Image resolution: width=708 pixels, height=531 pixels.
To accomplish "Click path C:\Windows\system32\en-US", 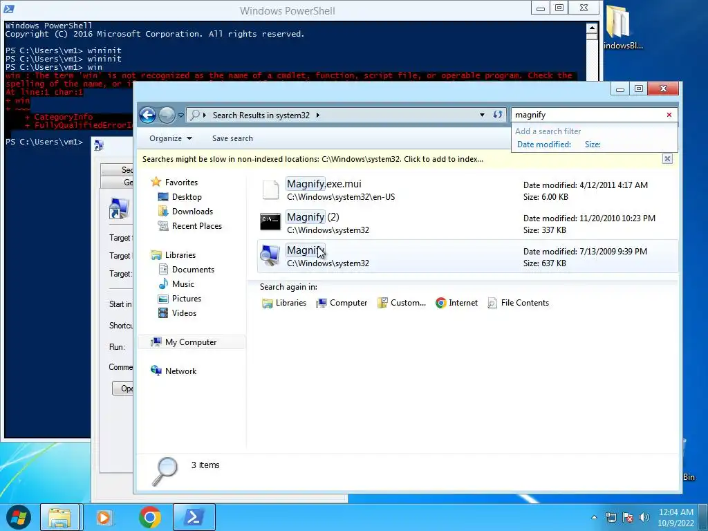I will tap(341, 197).
